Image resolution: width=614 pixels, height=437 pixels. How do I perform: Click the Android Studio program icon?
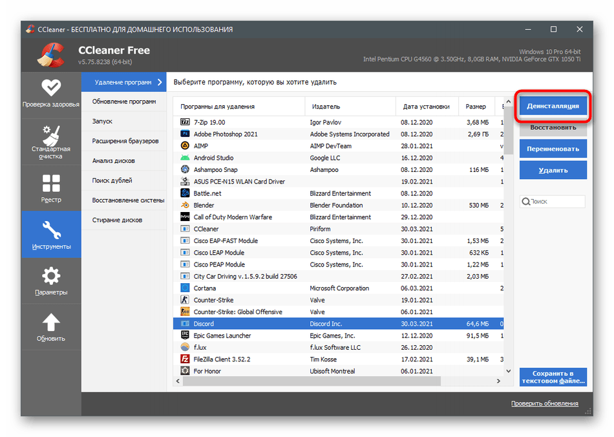click(x=184, y=158)
